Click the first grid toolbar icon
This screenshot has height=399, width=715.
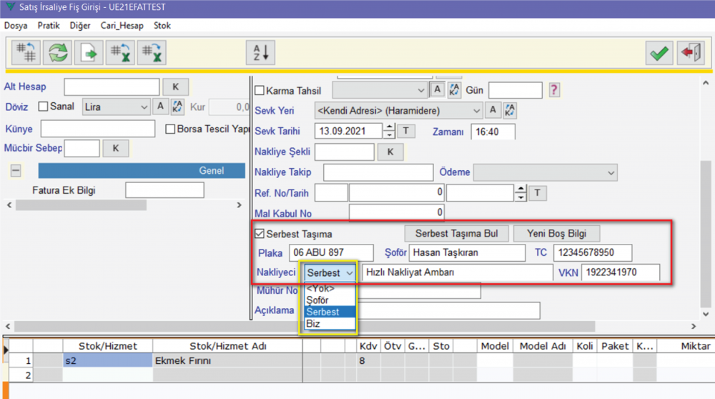coord(26,53)
